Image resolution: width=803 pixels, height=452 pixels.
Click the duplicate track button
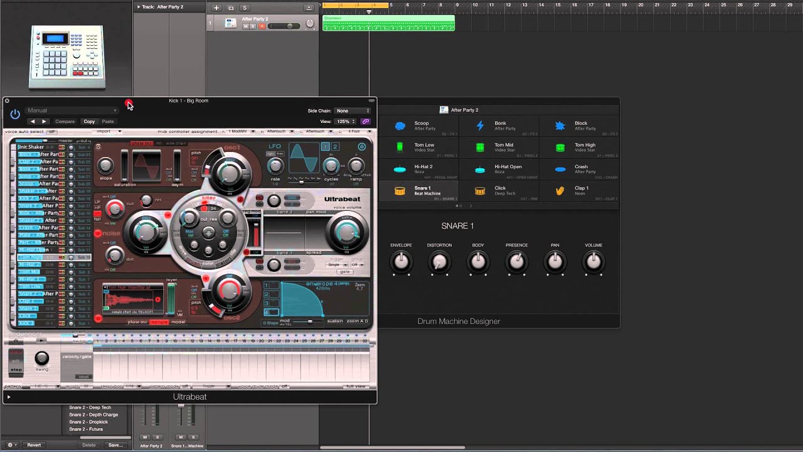(230, 8)
